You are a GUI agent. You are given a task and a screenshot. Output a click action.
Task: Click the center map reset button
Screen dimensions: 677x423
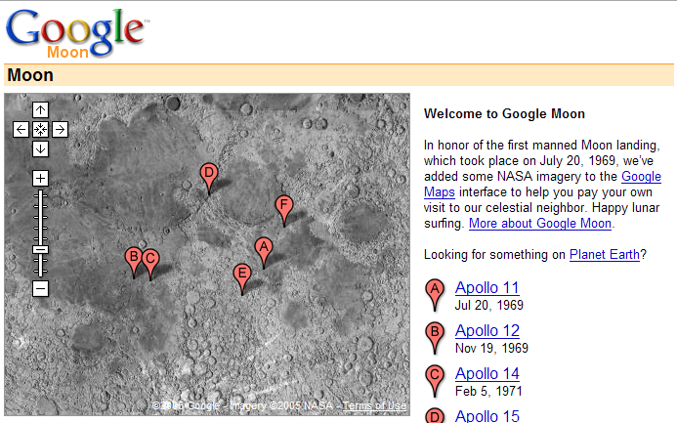point(40,129)
